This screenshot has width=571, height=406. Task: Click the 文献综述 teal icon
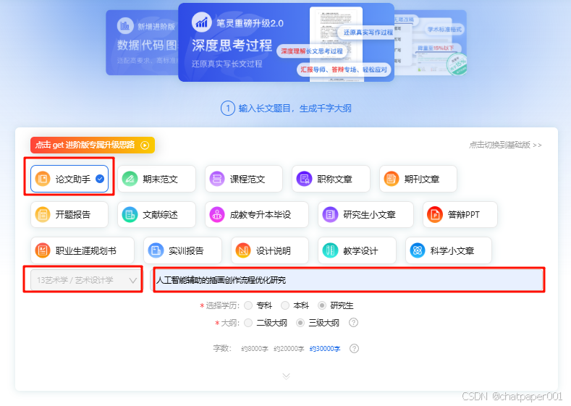130,214
